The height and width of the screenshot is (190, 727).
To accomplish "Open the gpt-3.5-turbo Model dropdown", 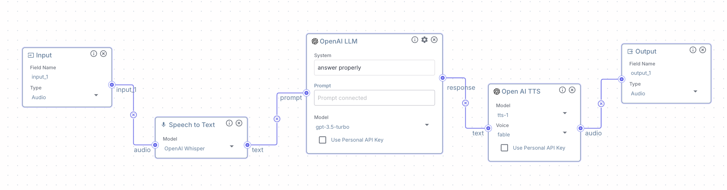I will pyautogui.click(x=373, y=127).
